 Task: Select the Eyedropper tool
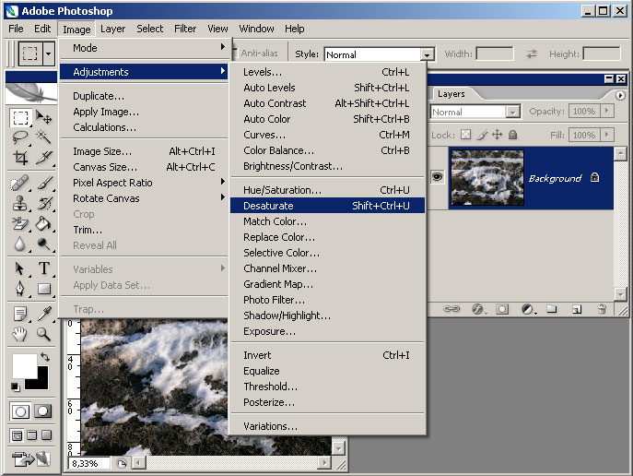click(43, 314)
